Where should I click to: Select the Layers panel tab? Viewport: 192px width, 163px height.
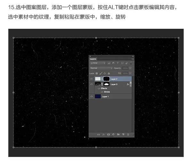[93, 59]
